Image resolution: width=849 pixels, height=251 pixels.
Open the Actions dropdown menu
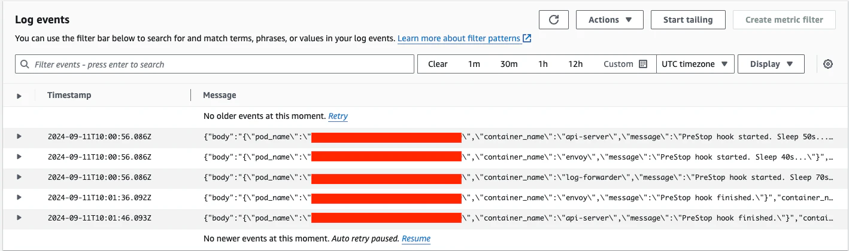(610, 20)
